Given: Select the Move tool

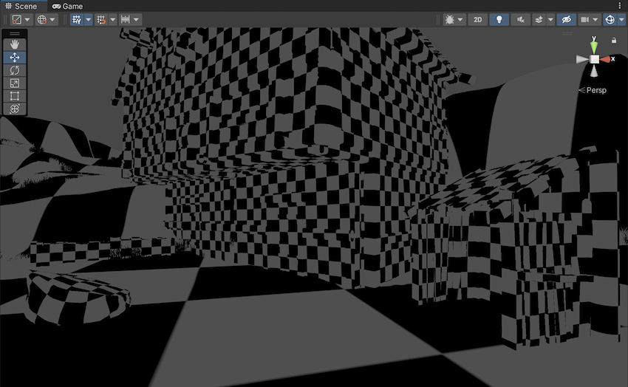Looking at the screenshot, I should point(15,57).
